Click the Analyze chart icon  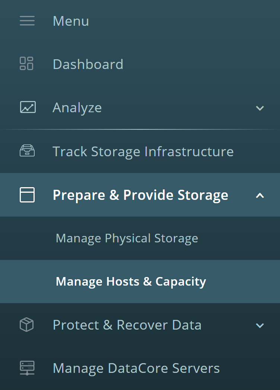[x=27, y=107]
